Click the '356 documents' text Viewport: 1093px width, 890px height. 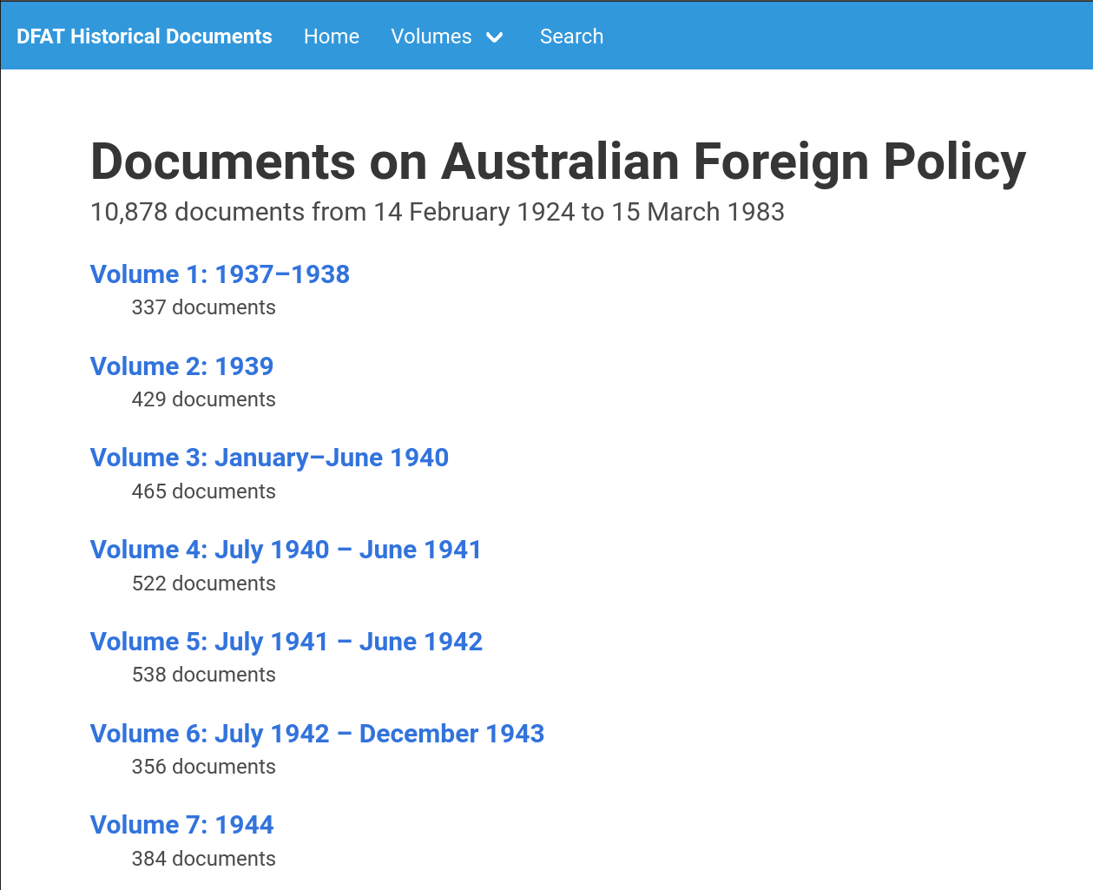(203, 767)
